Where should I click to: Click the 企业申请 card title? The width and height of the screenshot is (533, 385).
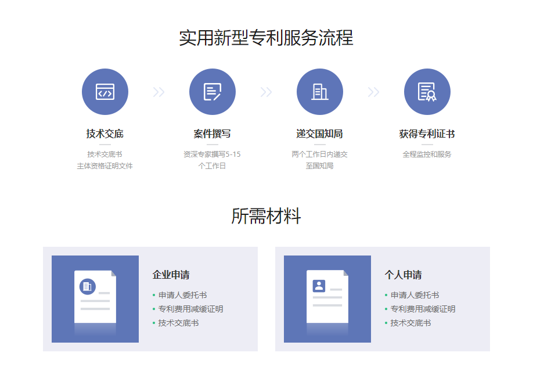[171, 275]
